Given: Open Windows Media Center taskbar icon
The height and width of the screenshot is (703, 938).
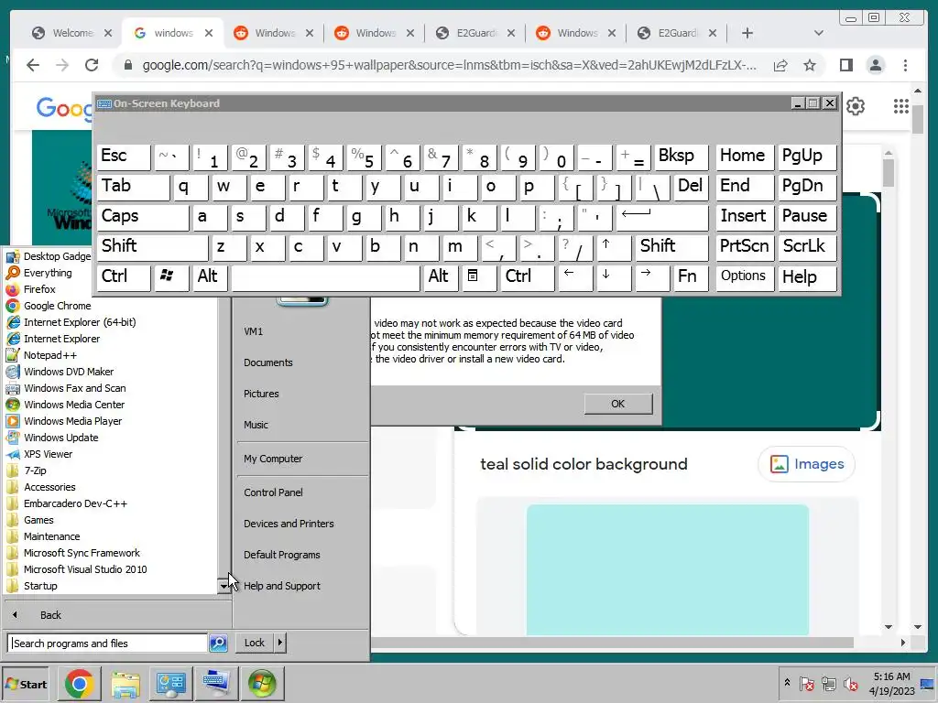Looking at the screenshot, I should 262,684.
